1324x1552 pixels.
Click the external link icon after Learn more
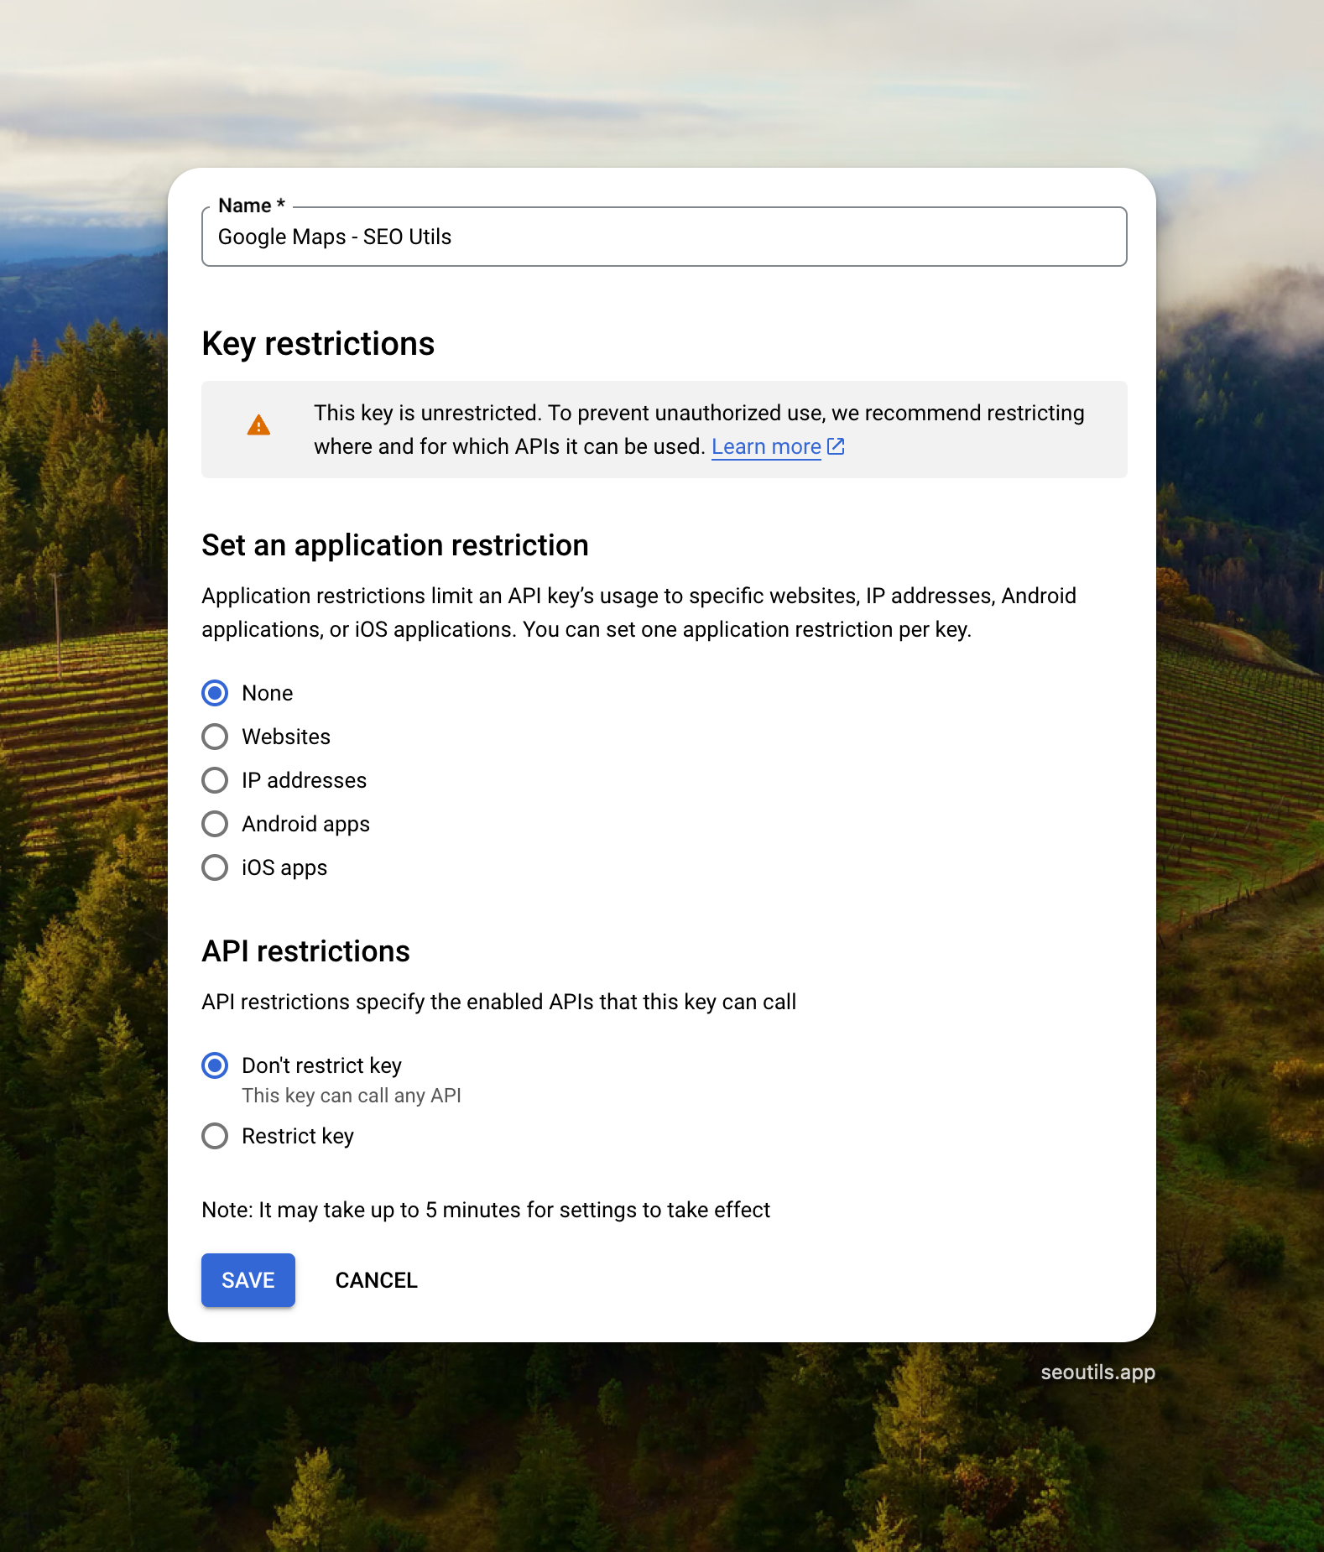tap(836, 446)
